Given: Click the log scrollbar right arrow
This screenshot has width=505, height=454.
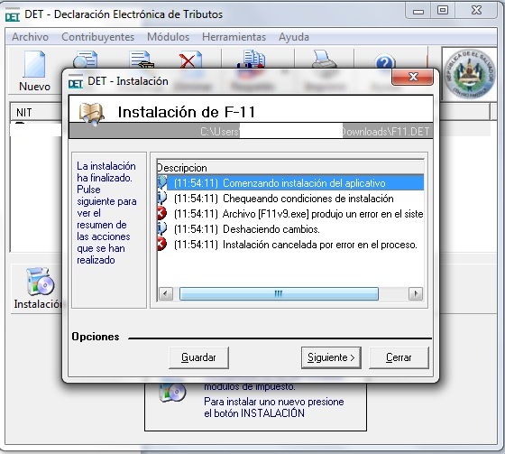Looking at the screenshot, I should click(x=416, y=293).
